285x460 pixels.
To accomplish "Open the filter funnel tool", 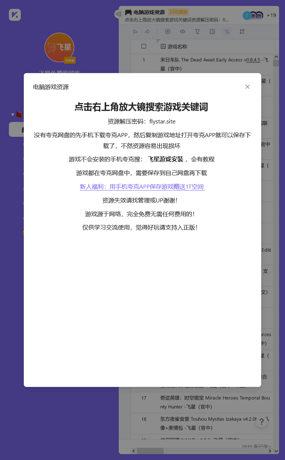I will point(197,32).
